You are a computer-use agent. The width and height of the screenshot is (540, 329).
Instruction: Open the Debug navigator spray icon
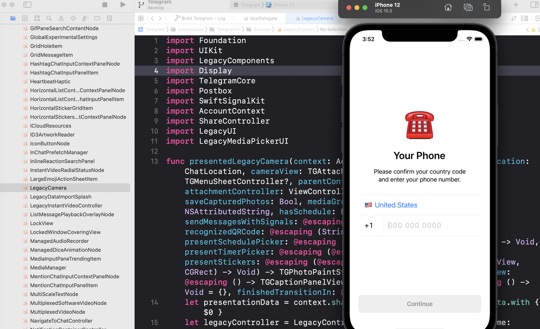coord(85,18)
